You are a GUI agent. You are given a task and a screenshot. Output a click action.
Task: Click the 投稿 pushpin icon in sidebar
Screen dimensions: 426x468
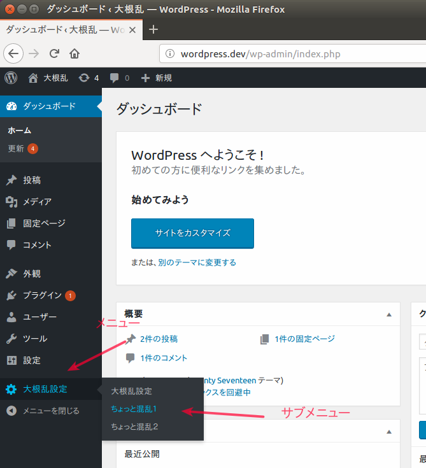[x=11, y=180]
